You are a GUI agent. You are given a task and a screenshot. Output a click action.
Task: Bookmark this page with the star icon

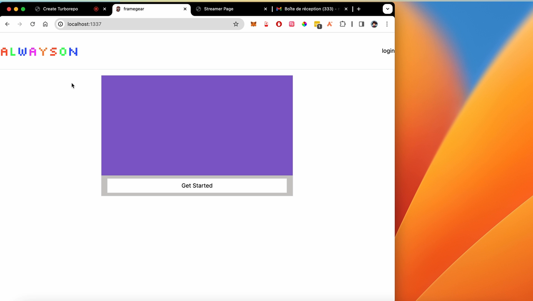[236, 24]
